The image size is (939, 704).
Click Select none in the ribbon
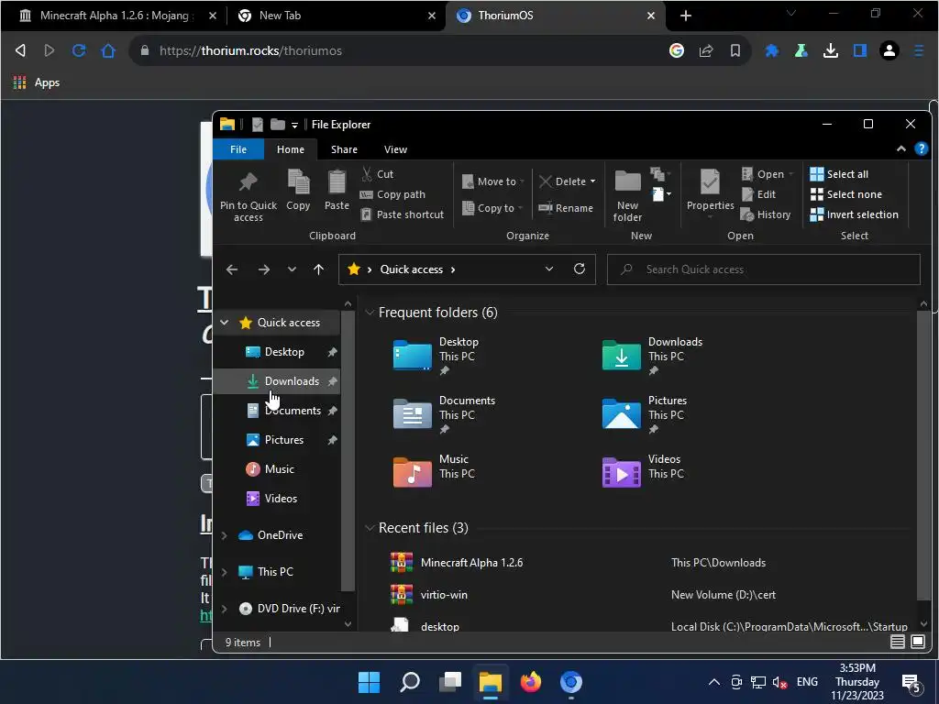pyautogui.click(x=846, y=194)
